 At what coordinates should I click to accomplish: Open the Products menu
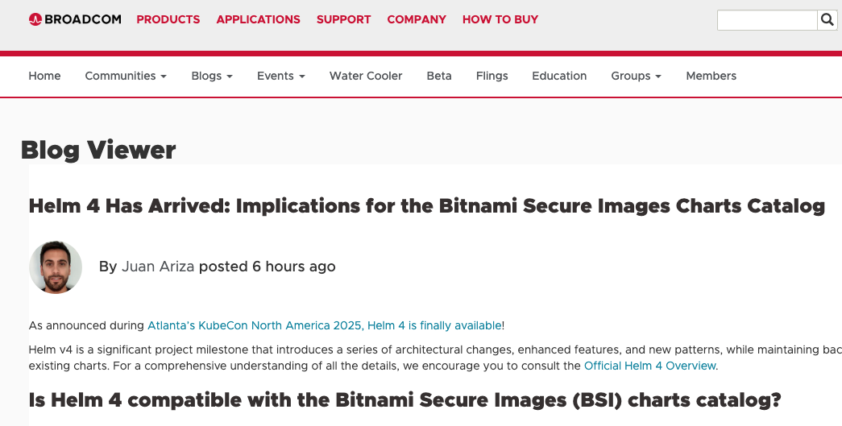click(x=168, y=19)
